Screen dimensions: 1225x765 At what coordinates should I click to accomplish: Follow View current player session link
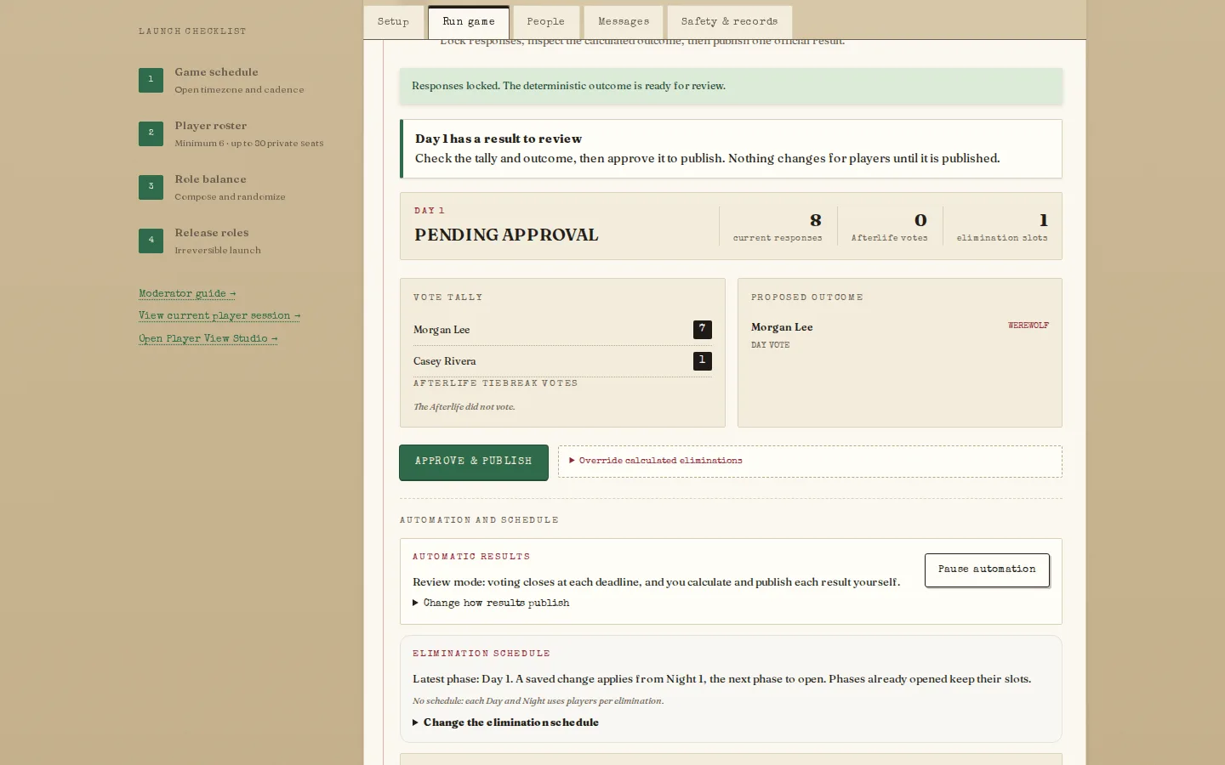[x=219, y=315]
